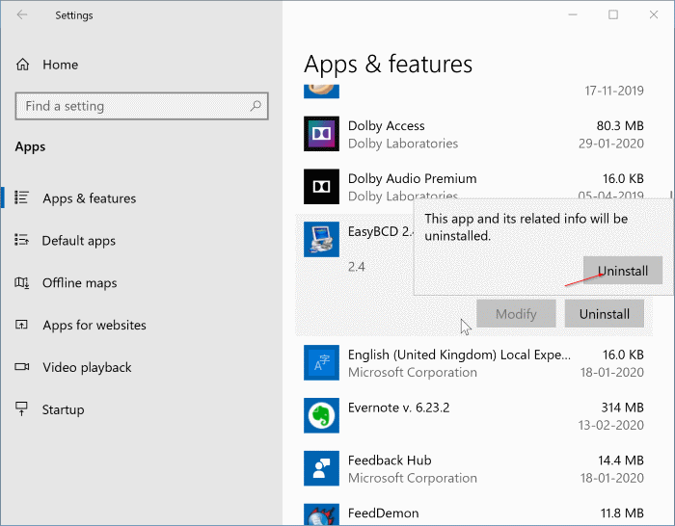This screenshot has height=526, width=675.
Task: Click the search magnifier icon
Action: [x=256, y=105]
